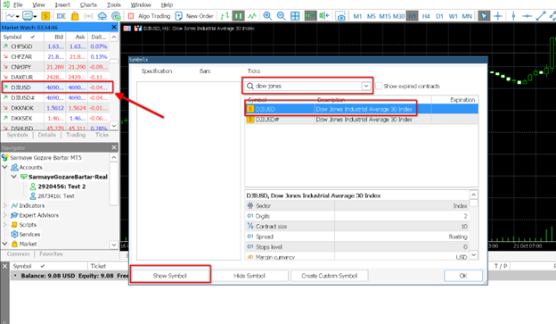The image size is (556, 324).
Task: Set timeframe to D1
Action: 439,16
